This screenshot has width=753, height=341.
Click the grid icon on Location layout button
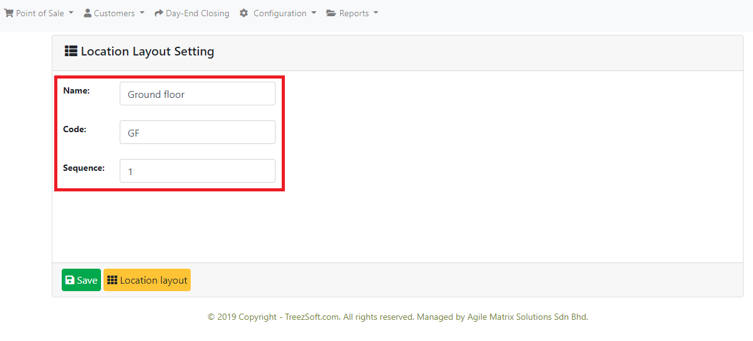pos(112,281)
